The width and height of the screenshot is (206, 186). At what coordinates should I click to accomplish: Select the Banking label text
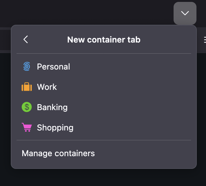tap(52, 107)
